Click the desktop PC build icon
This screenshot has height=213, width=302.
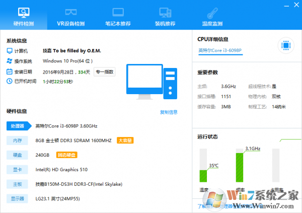tap(165, 12)
